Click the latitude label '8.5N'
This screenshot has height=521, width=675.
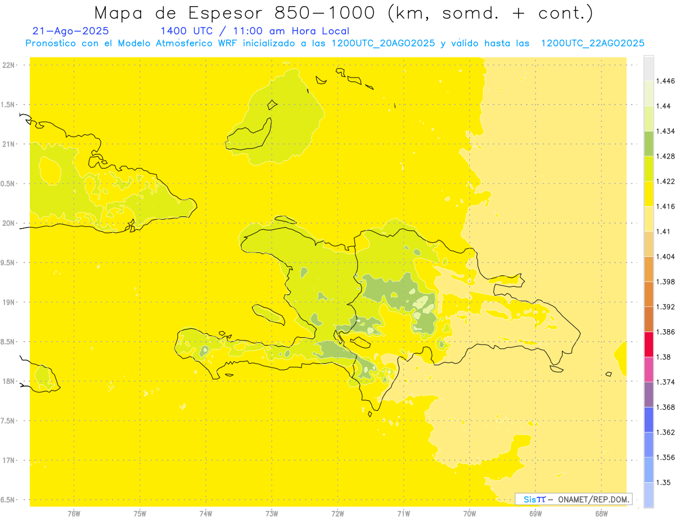point(8,342)
